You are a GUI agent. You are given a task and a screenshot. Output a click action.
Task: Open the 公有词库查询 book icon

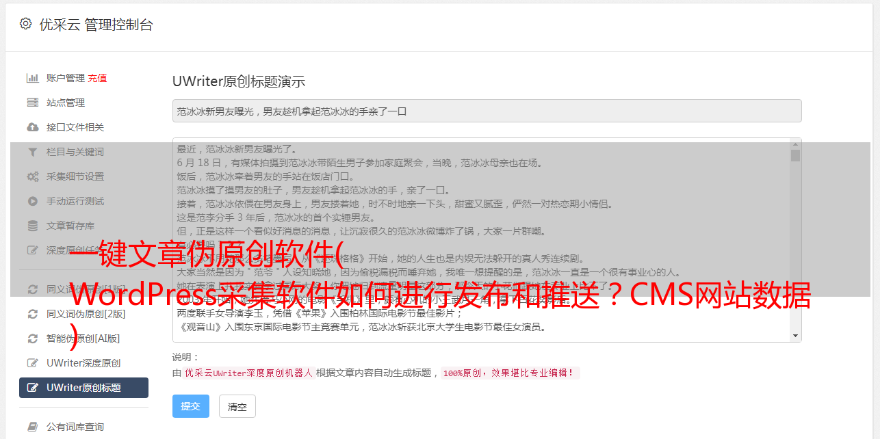coord(32,427)
